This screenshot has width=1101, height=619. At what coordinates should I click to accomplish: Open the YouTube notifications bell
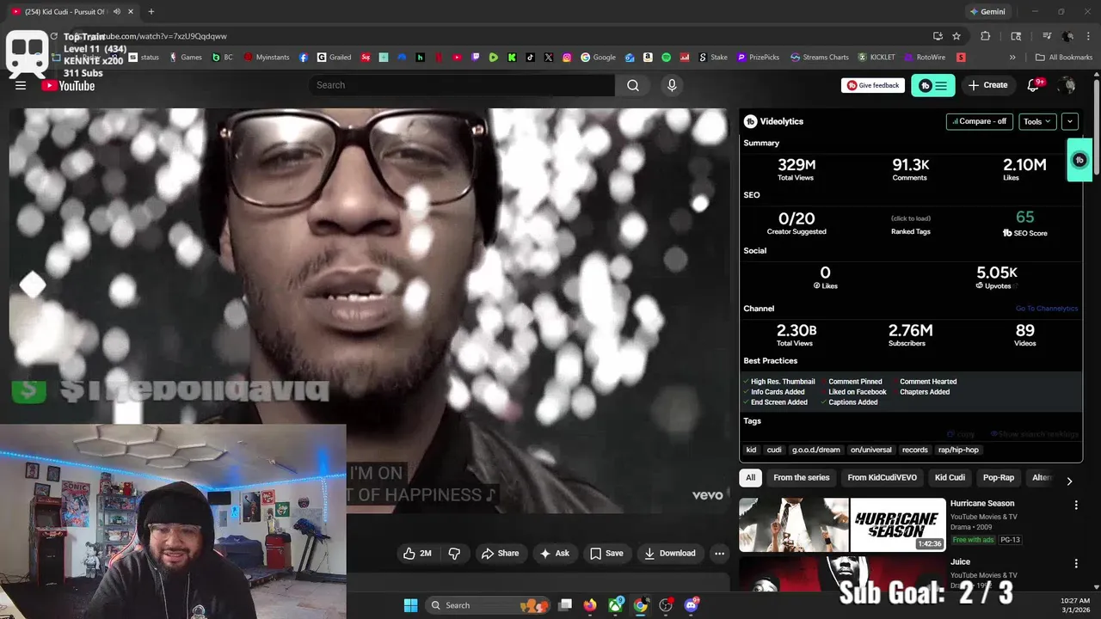pos(1034,85)
